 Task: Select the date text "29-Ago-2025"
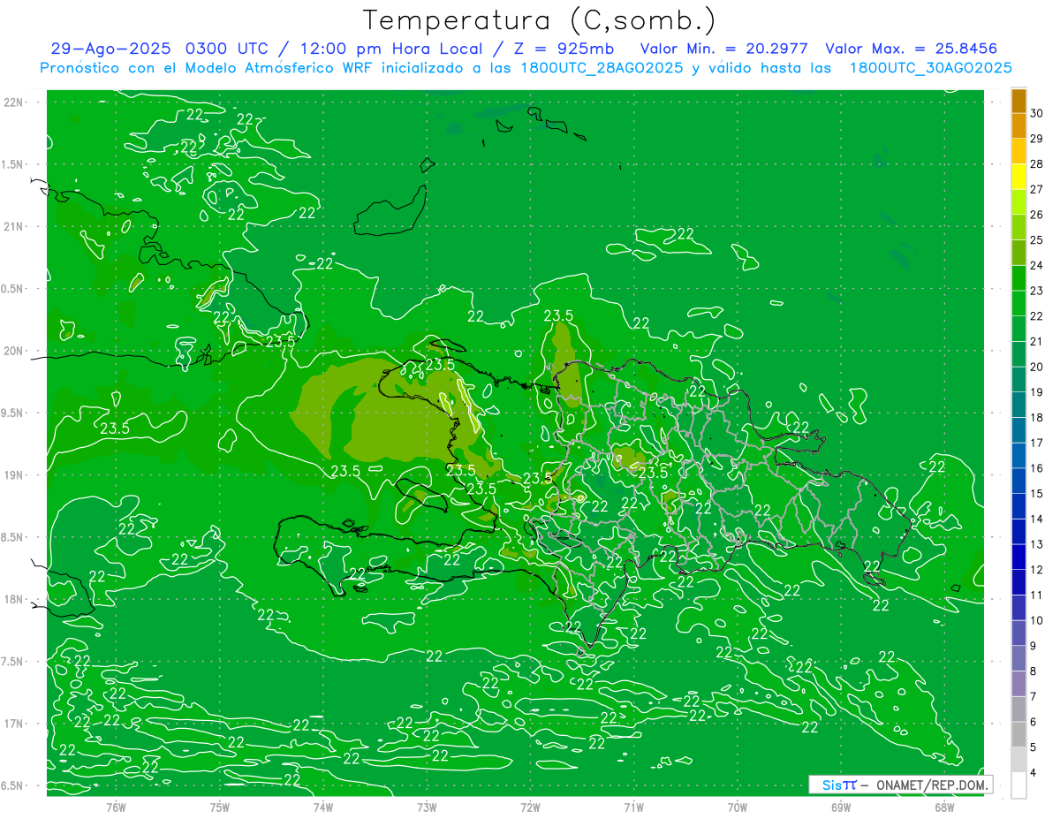[x=110, y=49]
